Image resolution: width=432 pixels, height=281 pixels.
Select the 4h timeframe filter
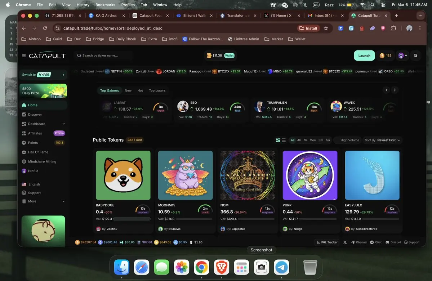(299, 140)
